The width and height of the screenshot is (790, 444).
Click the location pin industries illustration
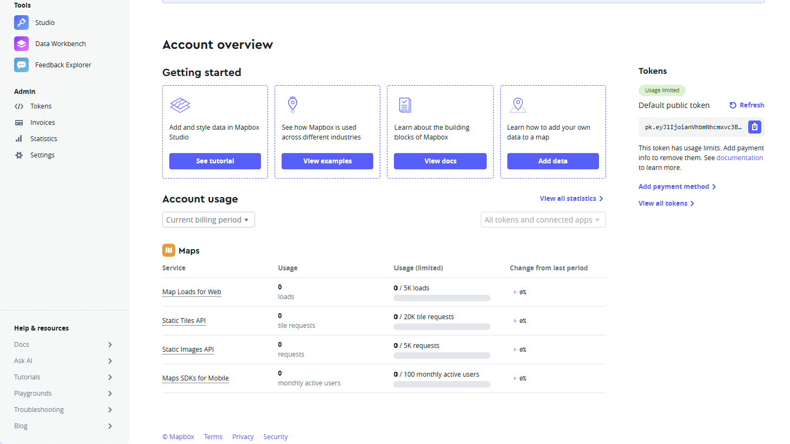pyautogui.click(x=292, y=104)
